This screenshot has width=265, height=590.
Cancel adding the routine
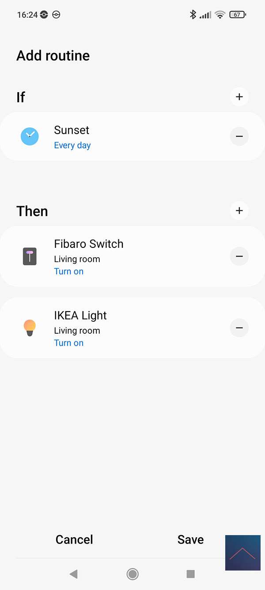pos(74,540)
